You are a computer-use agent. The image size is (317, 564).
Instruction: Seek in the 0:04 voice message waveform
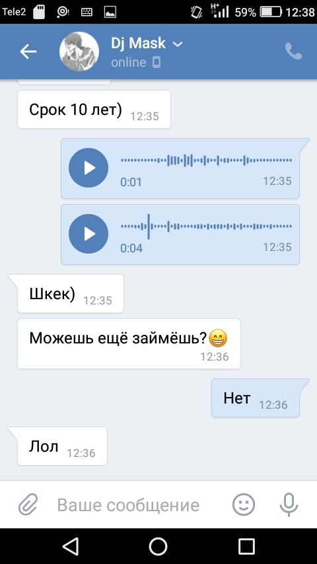pyautogui.click(x=206, y=227)
